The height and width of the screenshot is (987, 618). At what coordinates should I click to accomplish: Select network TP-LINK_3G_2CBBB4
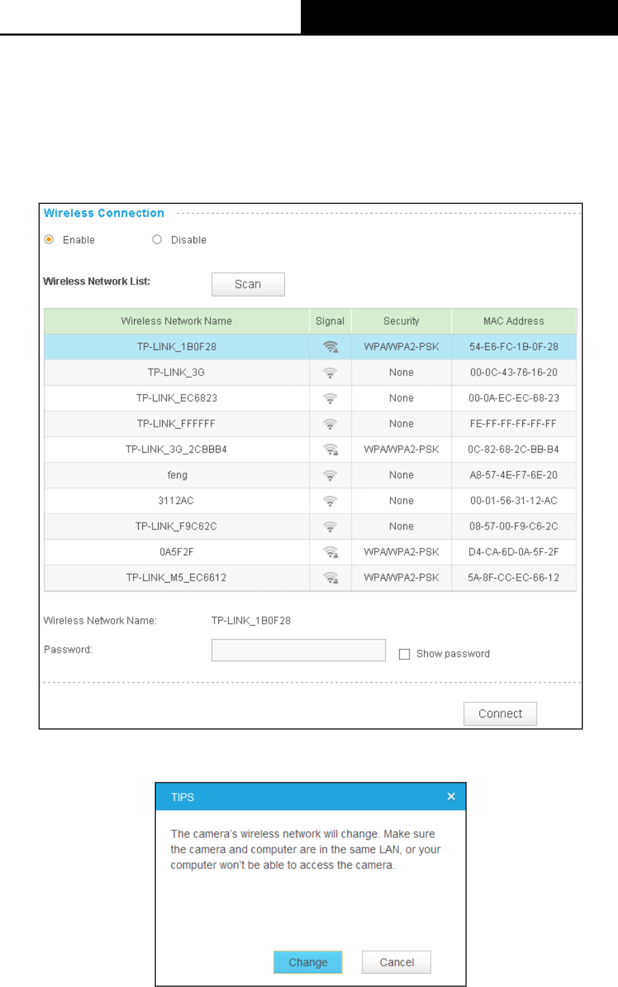pos(176,449)
